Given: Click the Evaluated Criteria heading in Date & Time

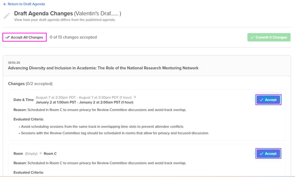Looking at the screenshot, I should pos(28,119).
